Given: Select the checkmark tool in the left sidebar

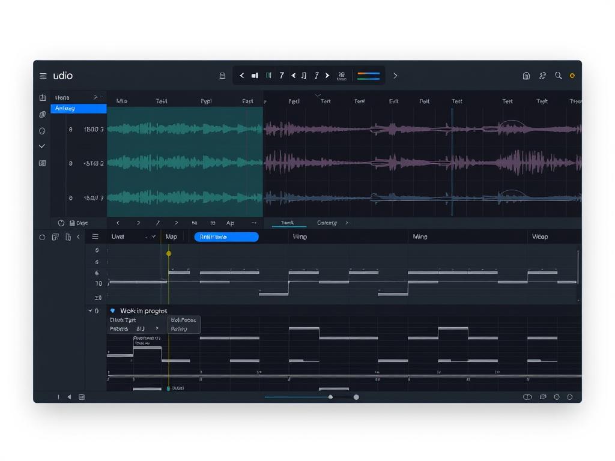Looking at the screenshot, I should pyautogui.click(x=42, y=146).
